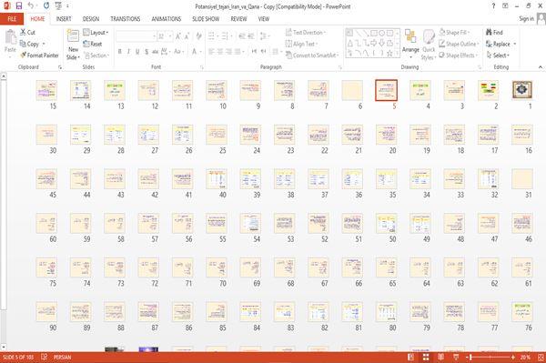This screenshot has width=546, height=363.
Task: Open the Align Text dropdown
Action: click(301, 44)
